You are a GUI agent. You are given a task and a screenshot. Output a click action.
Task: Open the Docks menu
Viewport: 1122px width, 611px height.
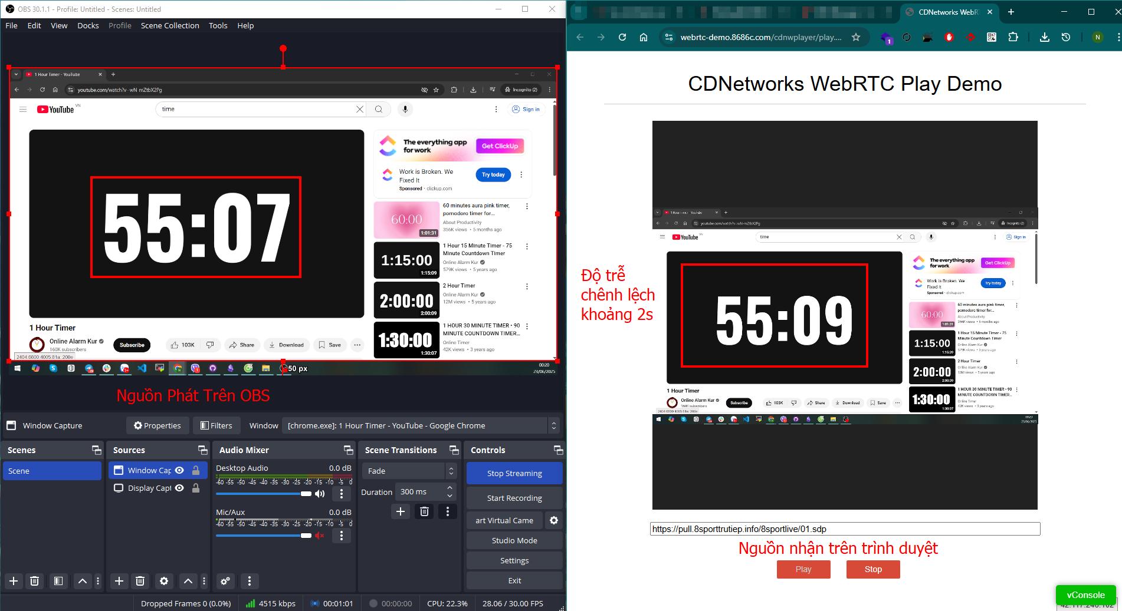pyautogui.click(x=88, y=25)
